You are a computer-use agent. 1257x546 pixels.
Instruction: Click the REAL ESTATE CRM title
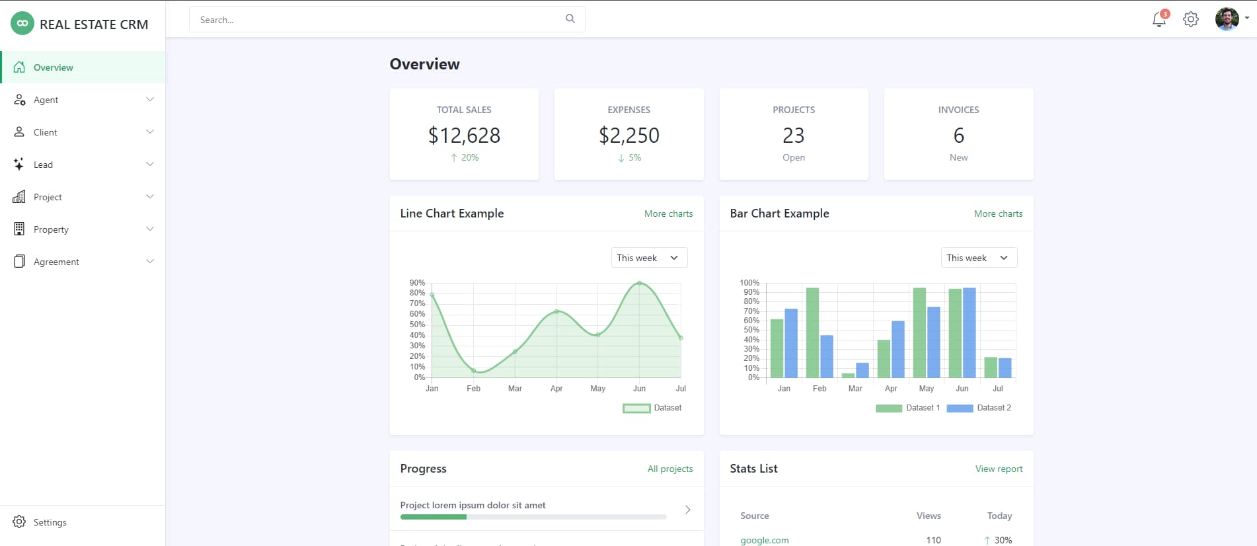94,24
